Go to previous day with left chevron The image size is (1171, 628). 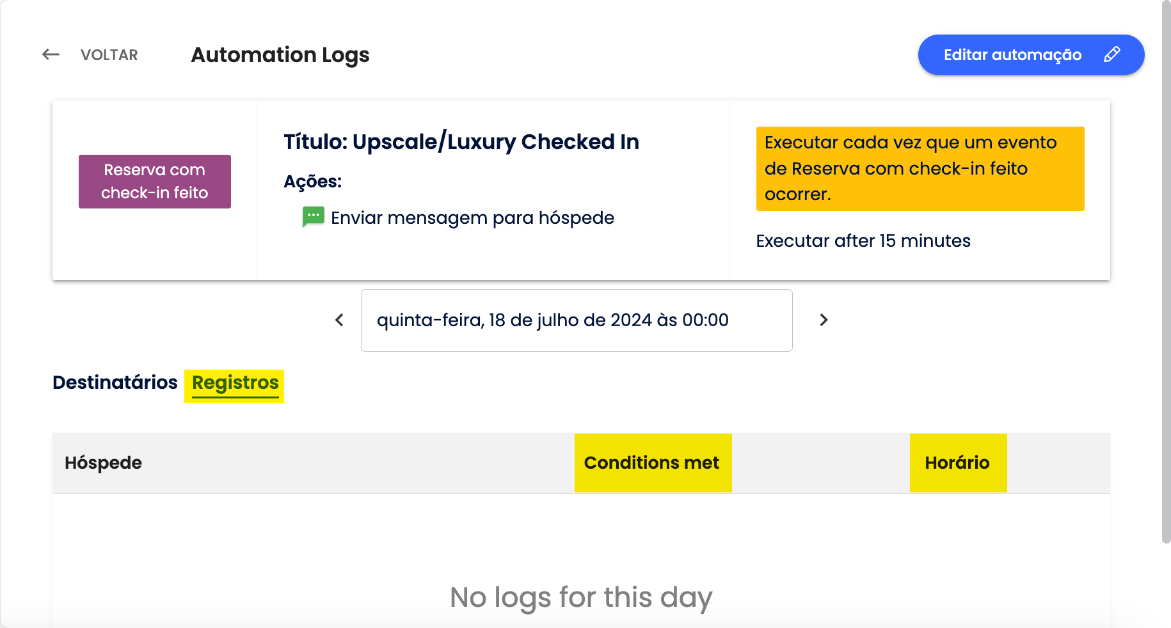(x=340, y=320)
